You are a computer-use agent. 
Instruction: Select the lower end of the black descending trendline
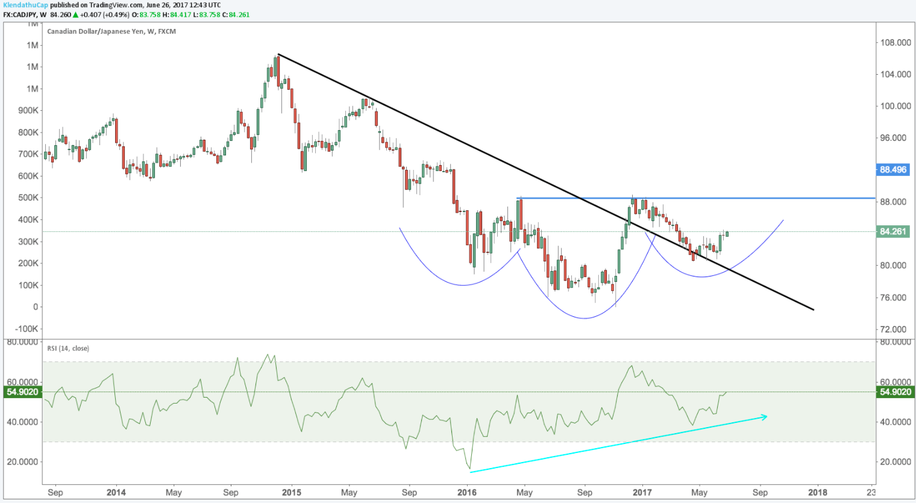(812, 309)
